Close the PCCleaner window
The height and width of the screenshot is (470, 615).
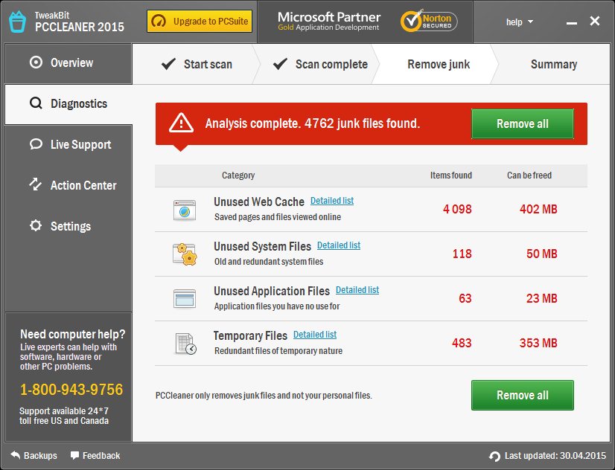595,21
